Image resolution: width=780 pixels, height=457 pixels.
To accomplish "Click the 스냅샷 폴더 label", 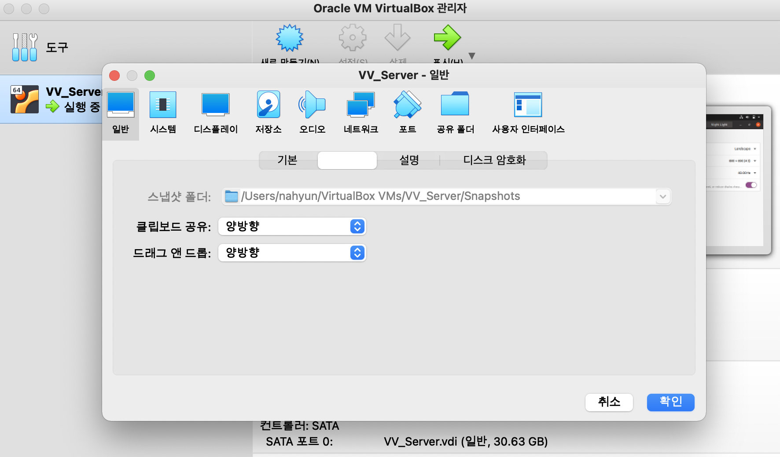I will (179, 196).
